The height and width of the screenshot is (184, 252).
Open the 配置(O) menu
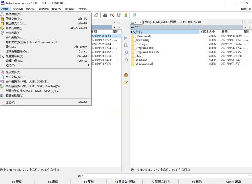[70, 9]
